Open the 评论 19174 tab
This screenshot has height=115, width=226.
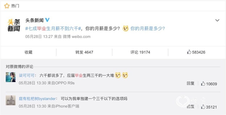pyautogui.click(x=140, y=52)
